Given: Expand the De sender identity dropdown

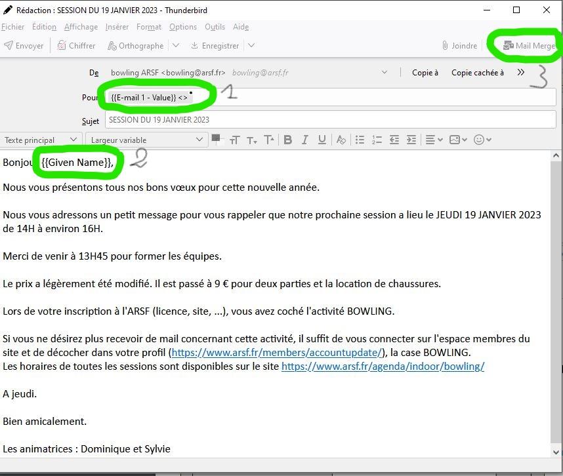Looking at the screenshot, I should 385,73.
